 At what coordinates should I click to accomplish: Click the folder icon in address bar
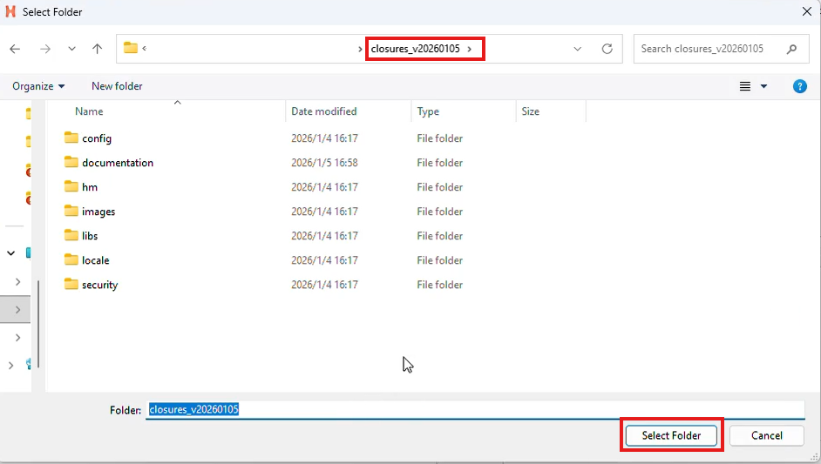pyautogui.click(x=131, y=48)
